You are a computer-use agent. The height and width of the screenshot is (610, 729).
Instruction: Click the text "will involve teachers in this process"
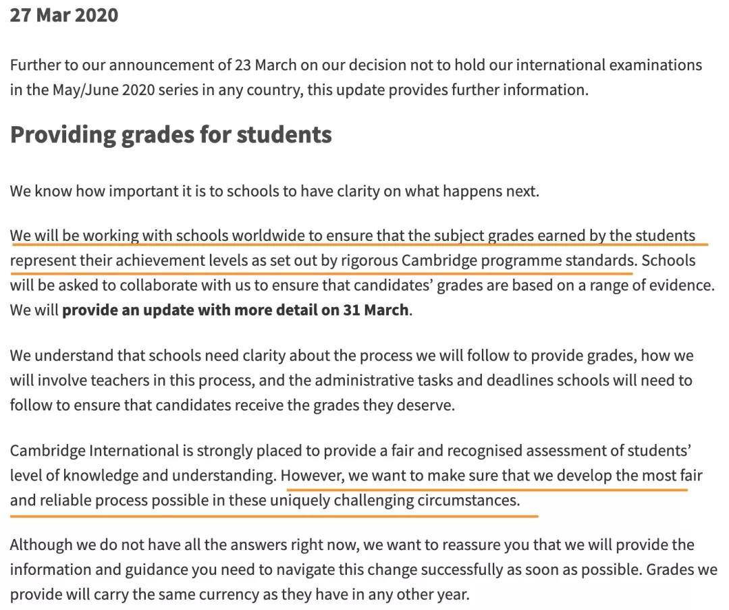132,381
